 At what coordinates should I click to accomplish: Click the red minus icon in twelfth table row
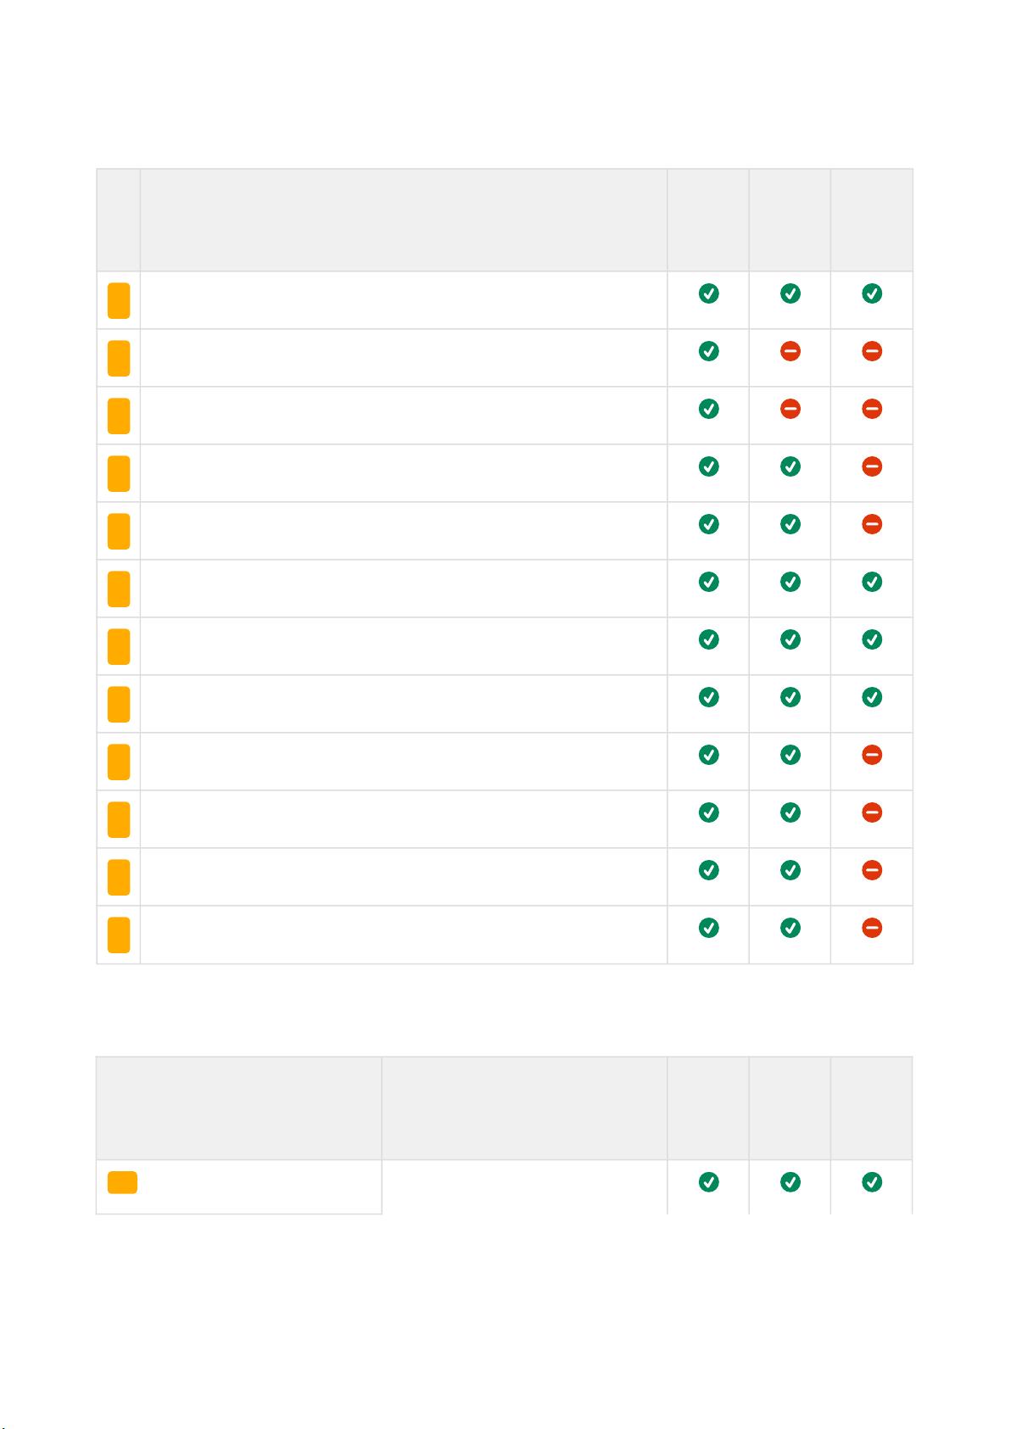(x=871, y=928)
